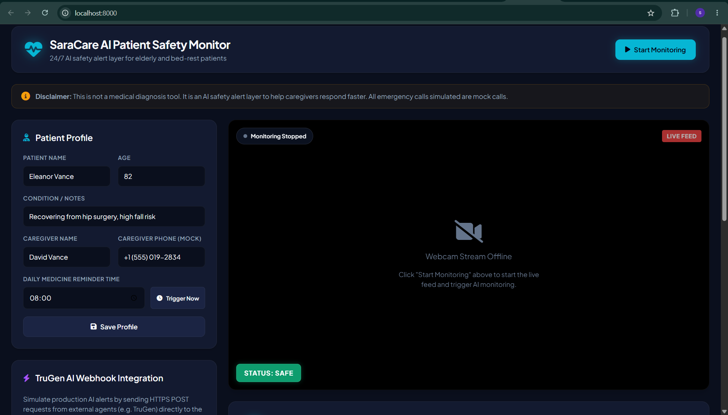Start Monitoring the patient
The height and width of the screenshot is (415, 728).
655,50
